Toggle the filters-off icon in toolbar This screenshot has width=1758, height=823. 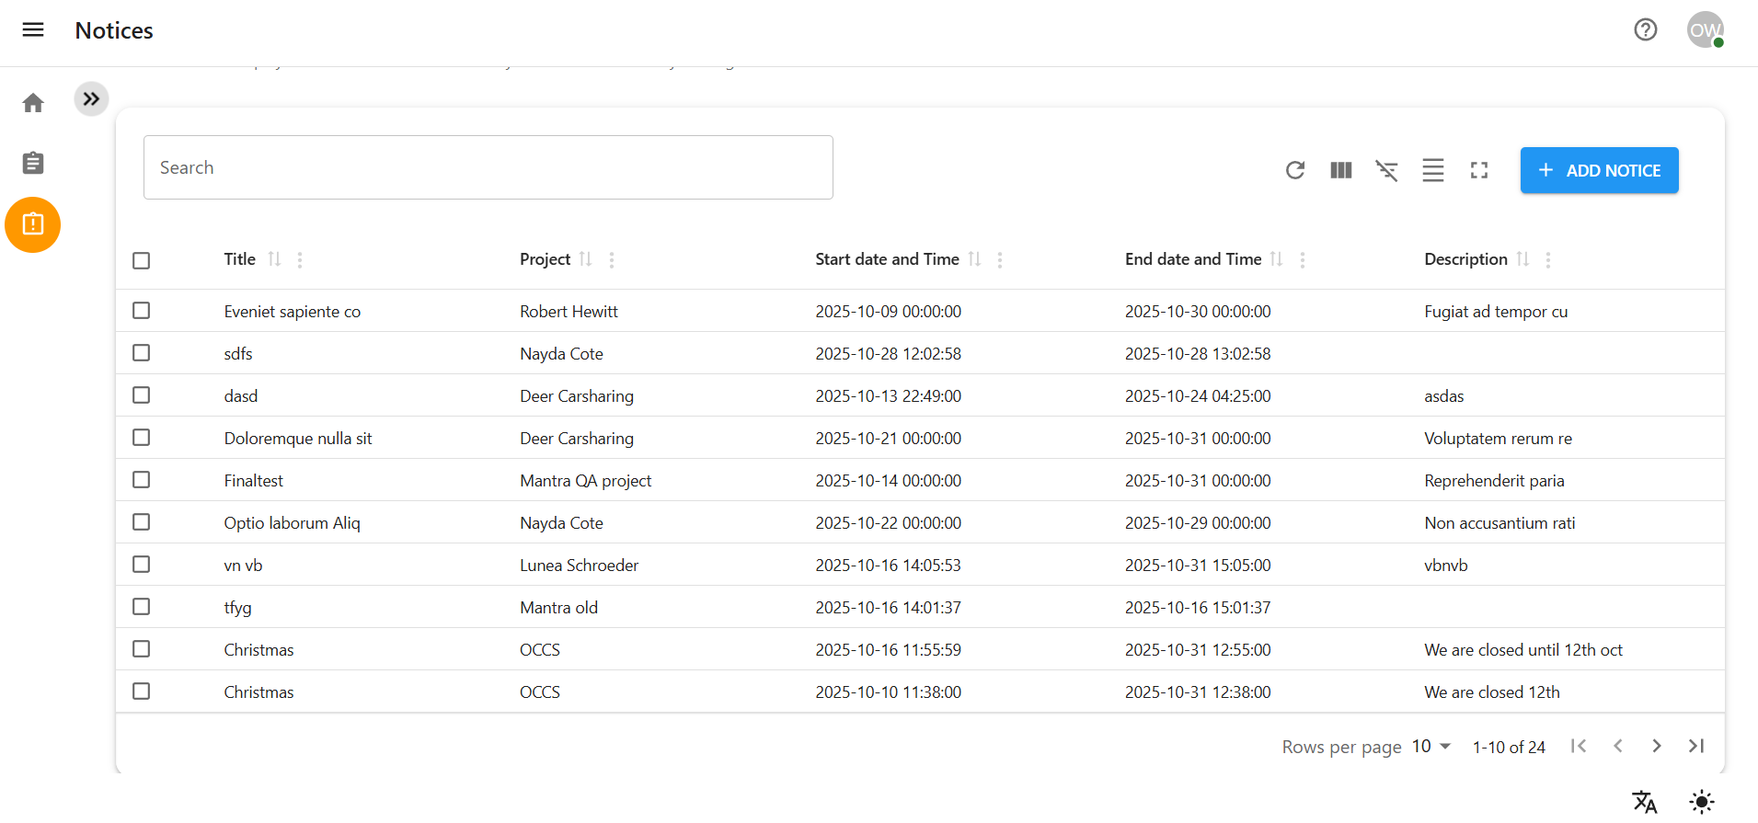tap(1386, 170)
